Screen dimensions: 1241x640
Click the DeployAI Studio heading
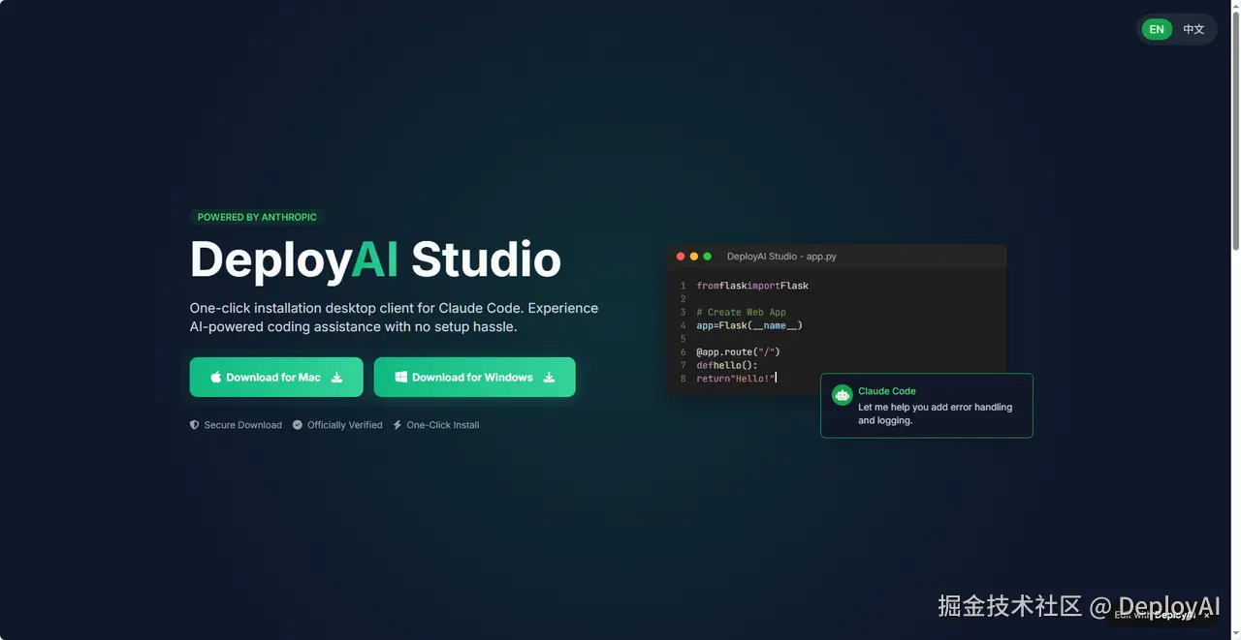tap(375, 259)
